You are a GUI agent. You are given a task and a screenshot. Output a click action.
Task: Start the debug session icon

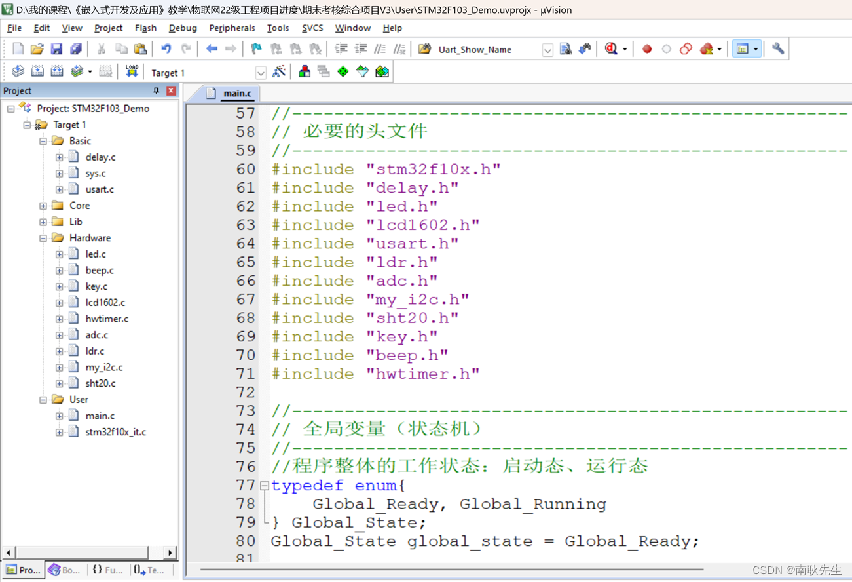pos(611,49)
